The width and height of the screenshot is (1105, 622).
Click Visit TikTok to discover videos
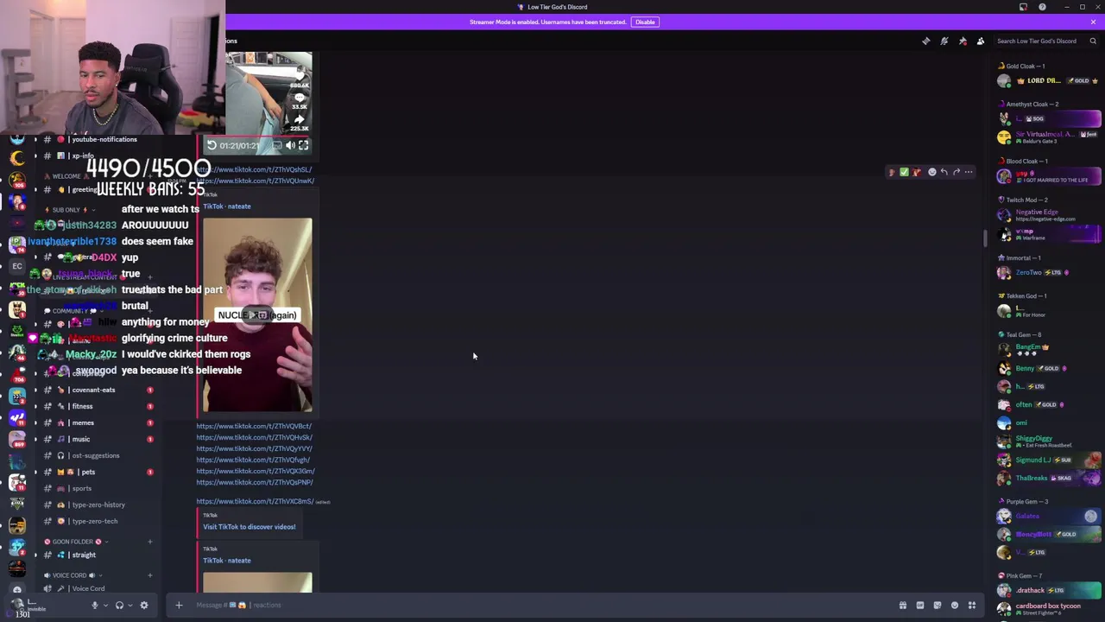[x=249, y=526]
